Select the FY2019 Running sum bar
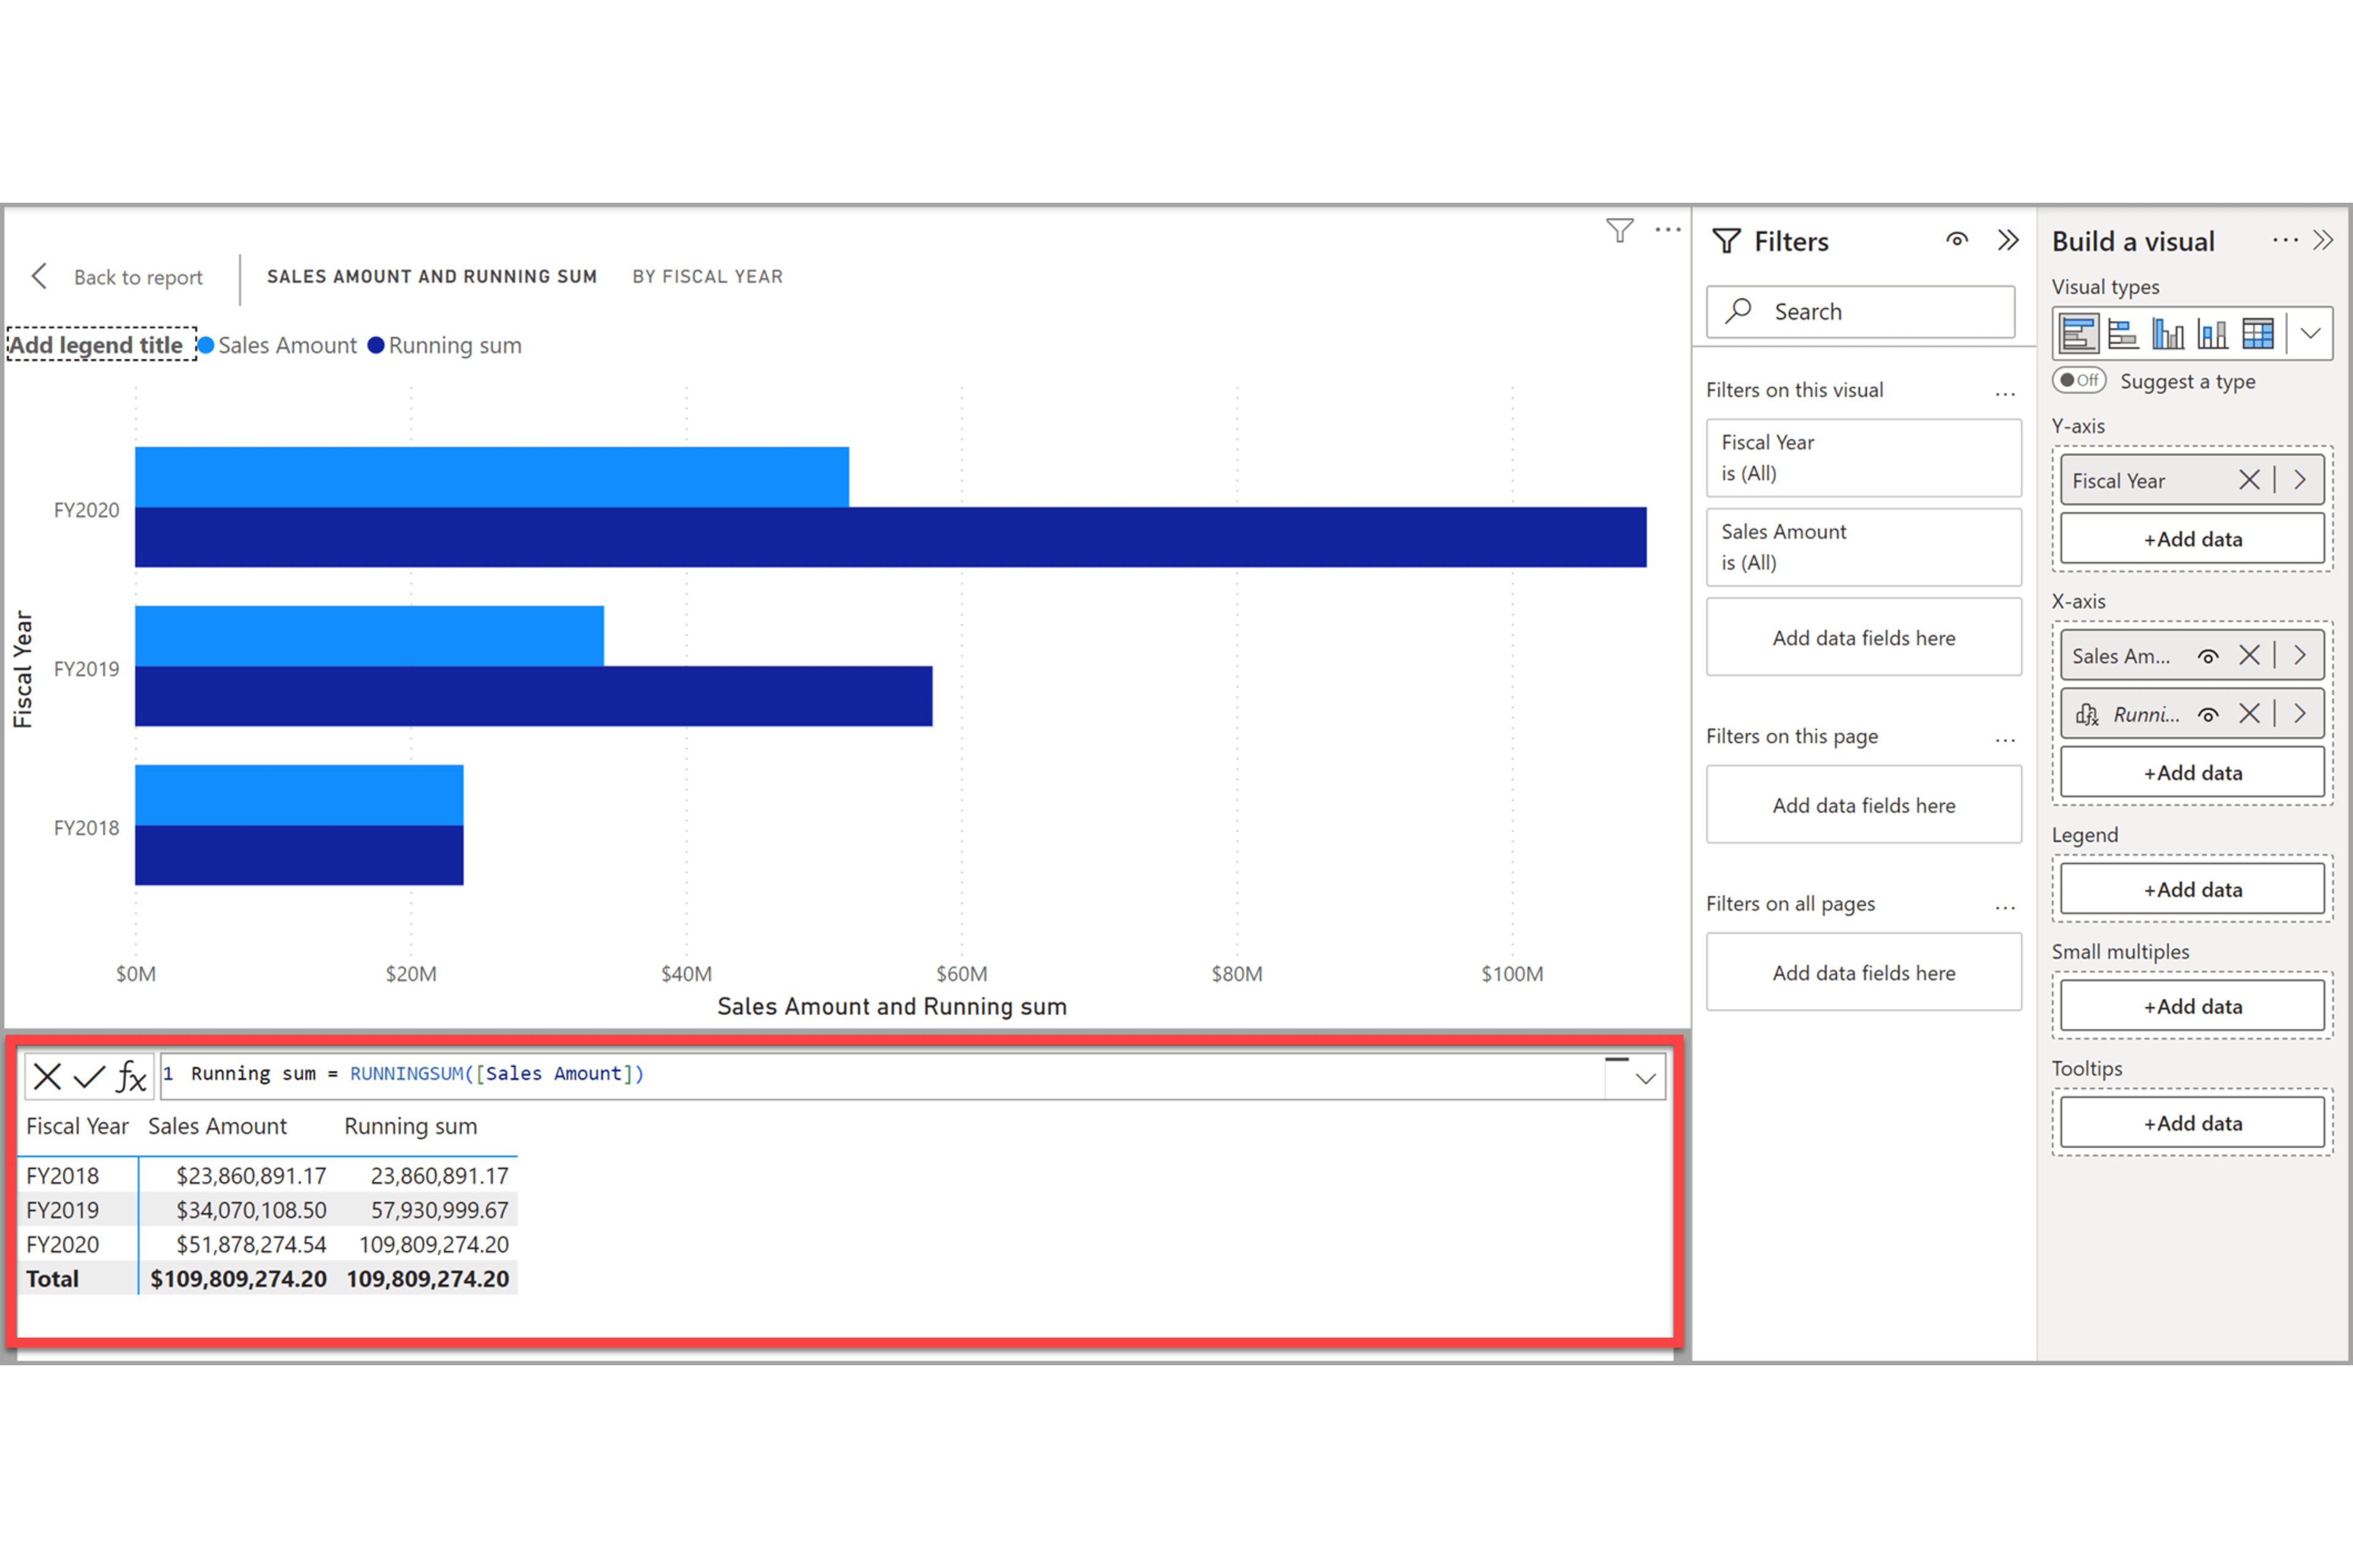Viewport: 2353px width, 1568px height. (x=533, y=696)
